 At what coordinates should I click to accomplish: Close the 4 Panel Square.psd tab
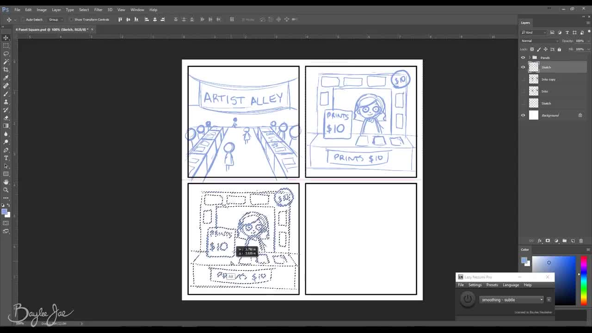pyautogui.click(x=92, y=30)
